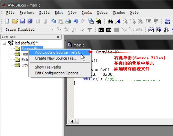
Task: Select the led (default) project item
Action: [26, 43]
